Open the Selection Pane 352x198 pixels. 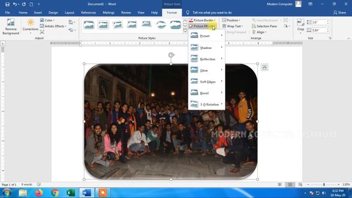[264, 26]
